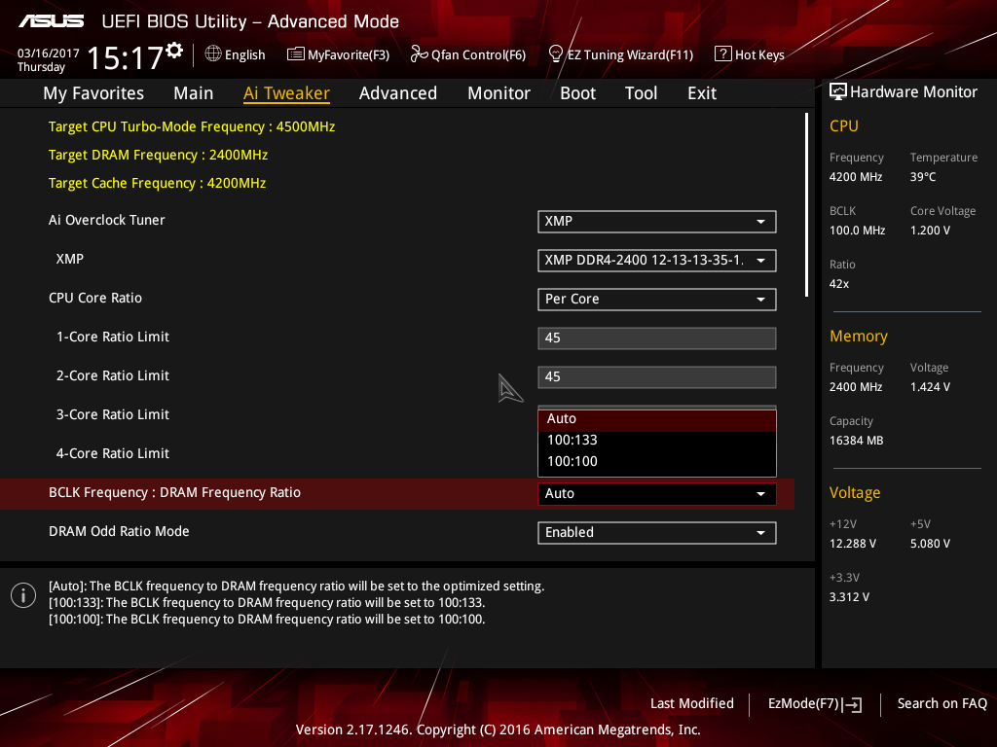Switch to the Tool tab

point(641,93)
